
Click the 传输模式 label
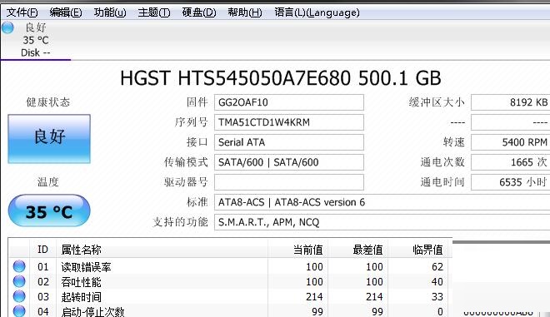coord(186,162)
